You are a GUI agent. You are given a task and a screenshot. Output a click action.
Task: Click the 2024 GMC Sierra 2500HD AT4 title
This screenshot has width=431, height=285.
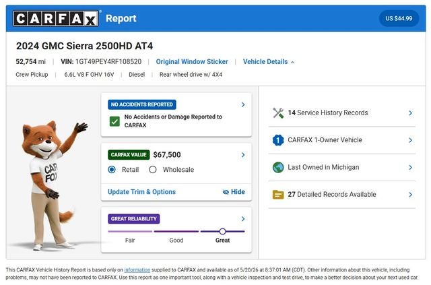[x=84, y=46]
